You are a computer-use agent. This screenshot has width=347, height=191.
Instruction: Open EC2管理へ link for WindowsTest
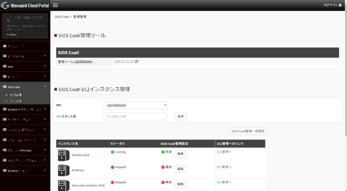tap(224, 152)
